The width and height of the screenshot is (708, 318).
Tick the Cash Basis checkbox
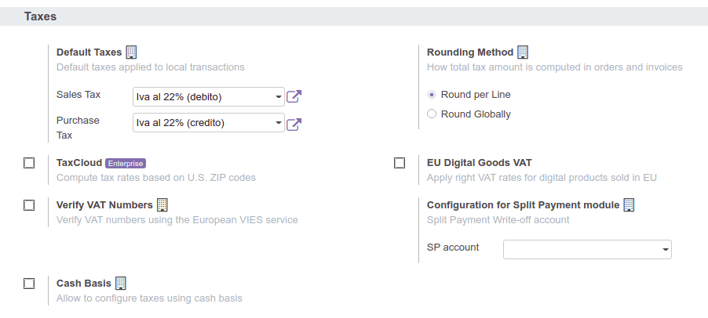(x=29, y=284)
